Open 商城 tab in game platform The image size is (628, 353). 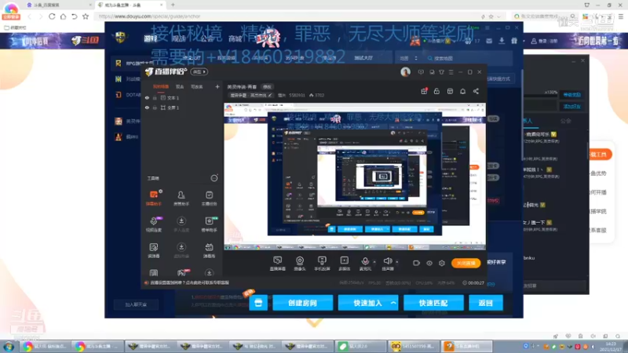point(235,38)
